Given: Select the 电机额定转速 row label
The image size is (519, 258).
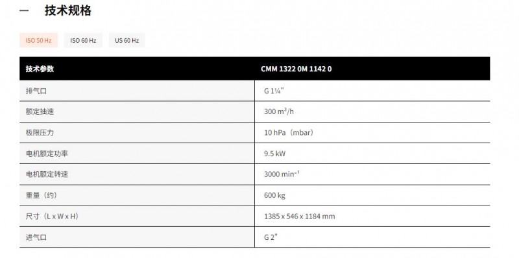Looking at the screenshot, I should coord(47,174).
